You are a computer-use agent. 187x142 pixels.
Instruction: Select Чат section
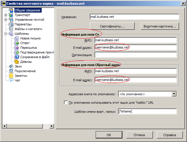[x=17, y=80]
